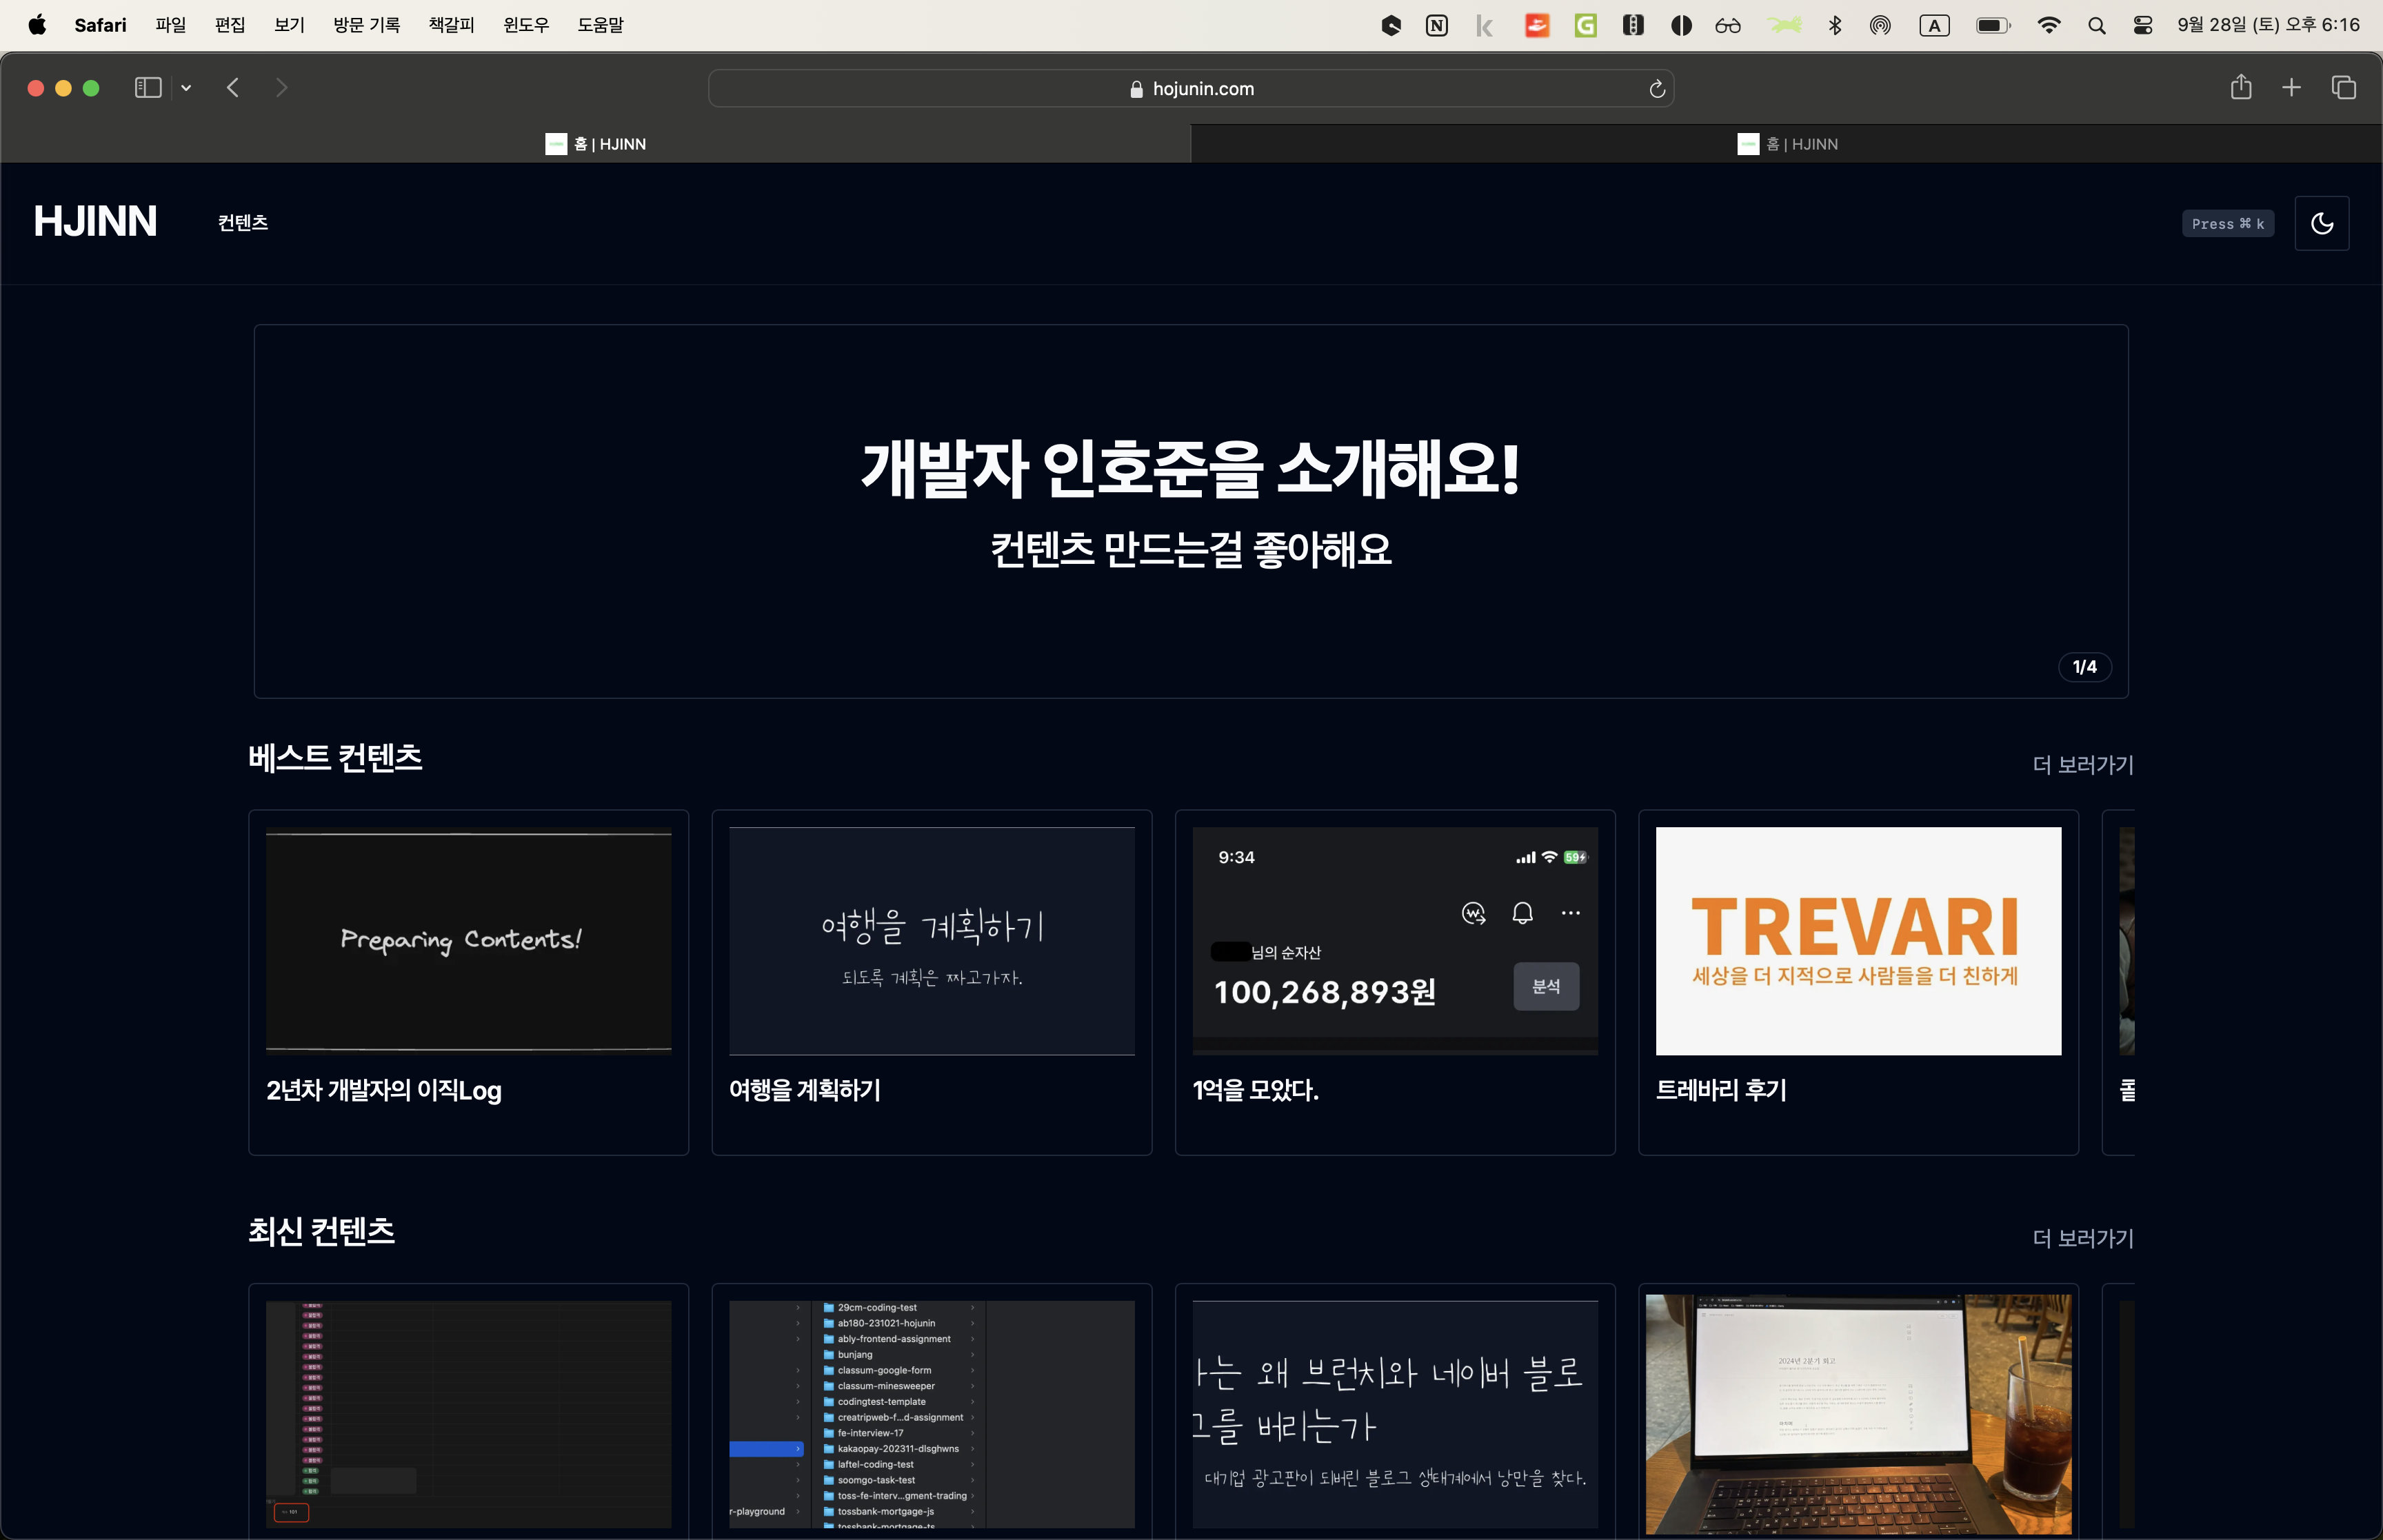Open a new tab with plus icon
Viewport: 2383px width, 1540px height.
click(2291, 88)
